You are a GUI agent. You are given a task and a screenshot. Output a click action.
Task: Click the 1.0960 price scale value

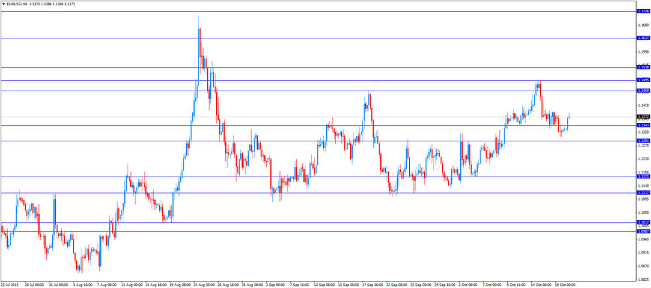(x=643, y=239)
